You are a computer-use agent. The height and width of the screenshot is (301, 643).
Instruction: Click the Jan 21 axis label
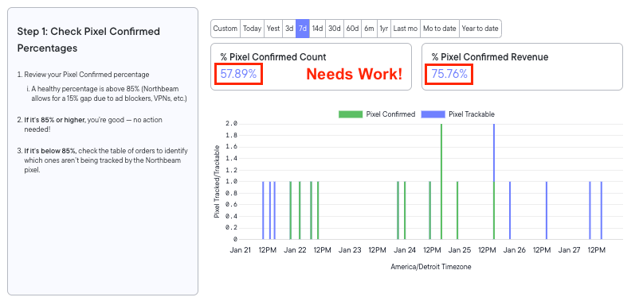240,250
